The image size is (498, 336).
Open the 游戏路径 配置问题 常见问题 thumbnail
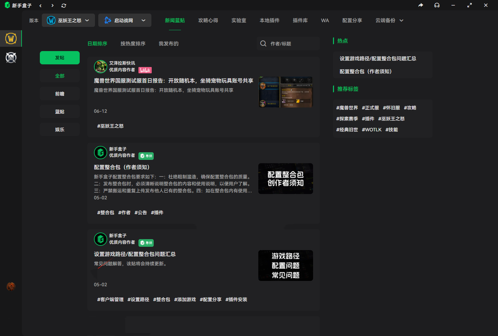[x=286, y=265]
